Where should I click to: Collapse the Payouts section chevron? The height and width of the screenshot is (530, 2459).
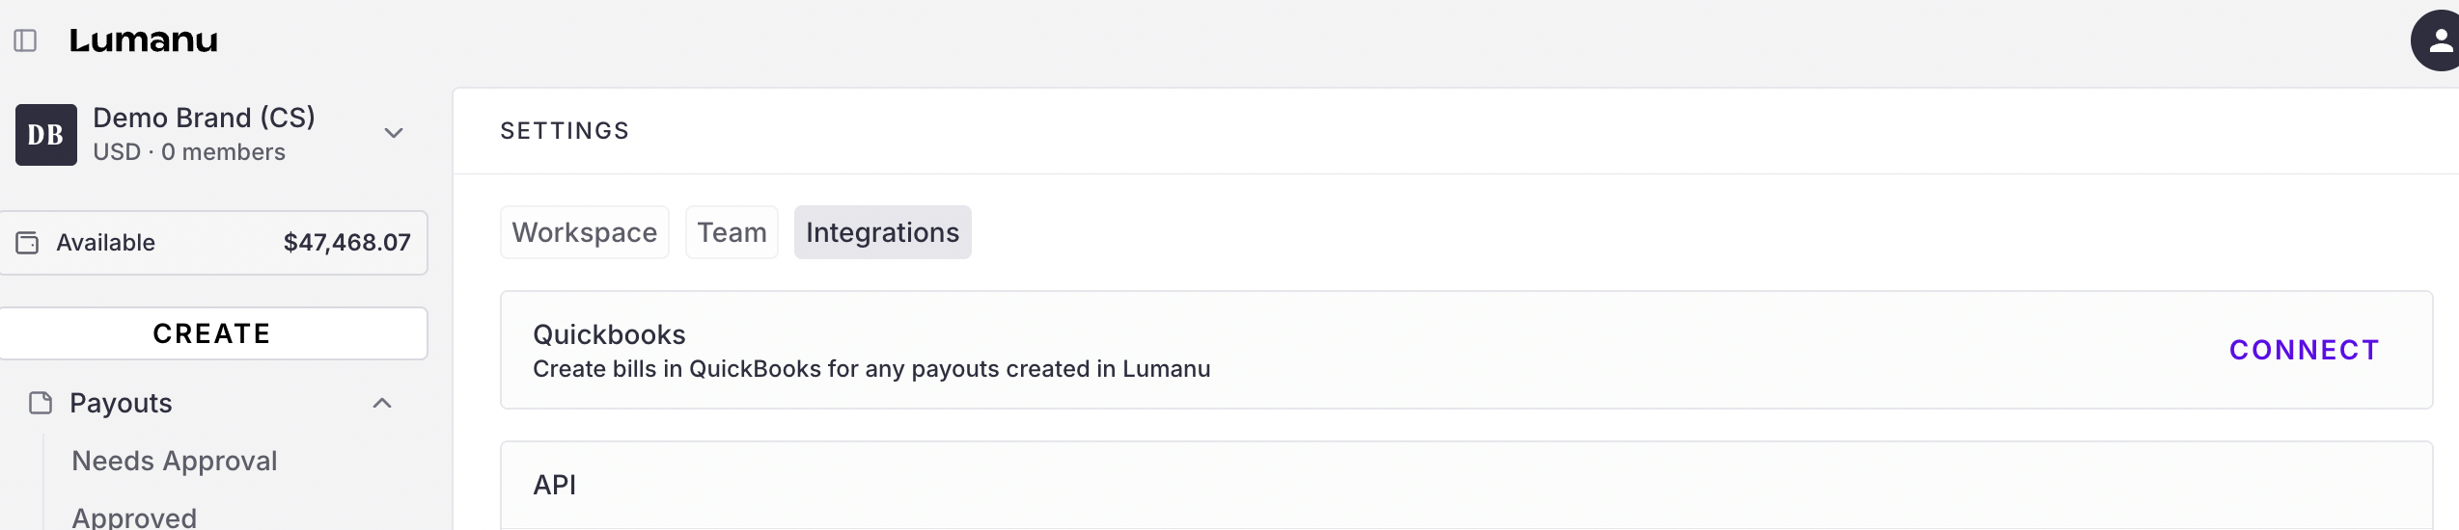click(x=382, y=403)
